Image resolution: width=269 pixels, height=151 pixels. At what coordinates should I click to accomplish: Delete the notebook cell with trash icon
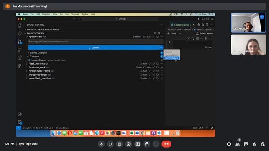click(206, 39)
